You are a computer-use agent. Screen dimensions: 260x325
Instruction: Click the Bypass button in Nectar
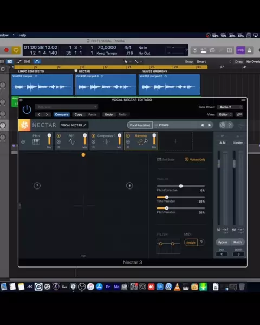point(223,242)
